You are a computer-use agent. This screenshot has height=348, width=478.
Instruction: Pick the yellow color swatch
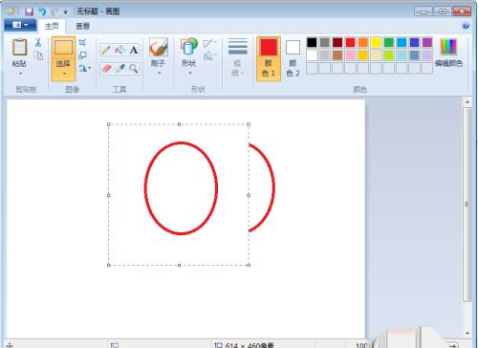[376, 42]
